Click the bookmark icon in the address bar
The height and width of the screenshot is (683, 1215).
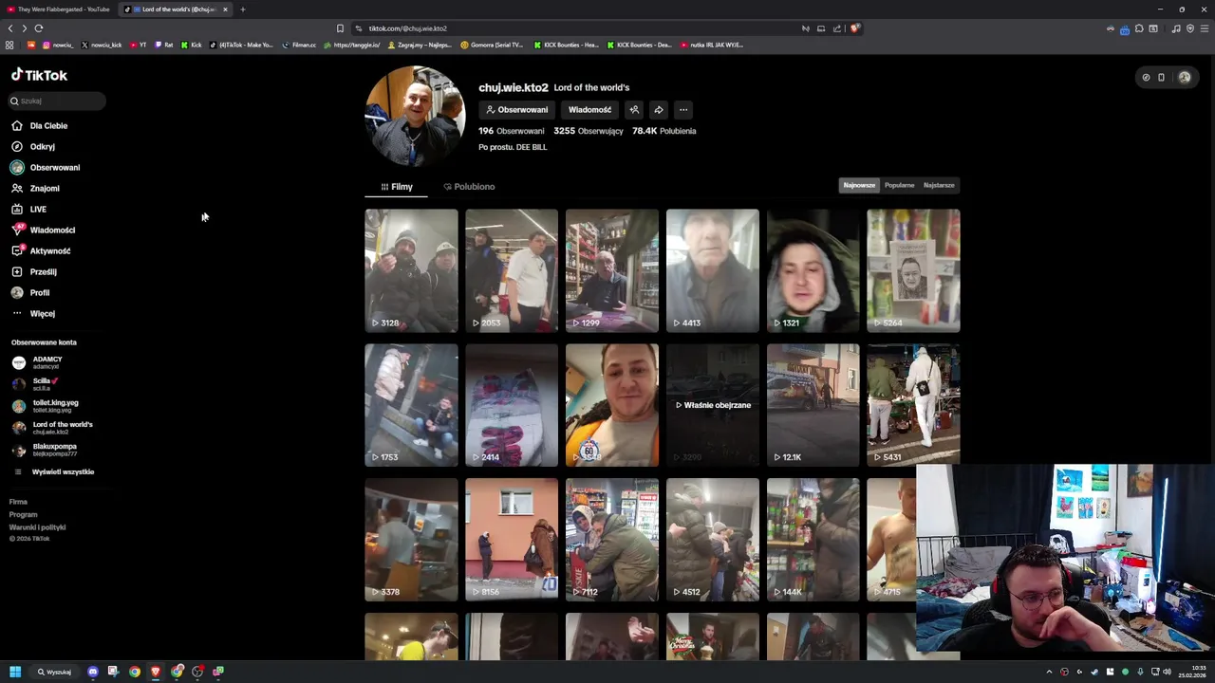(340, 28)
